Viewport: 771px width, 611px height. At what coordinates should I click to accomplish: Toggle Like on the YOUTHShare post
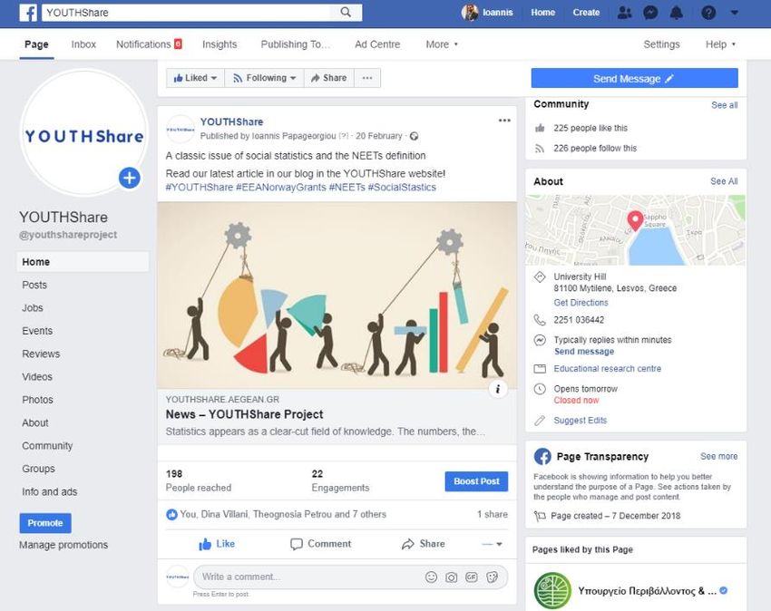coord(217,544)
